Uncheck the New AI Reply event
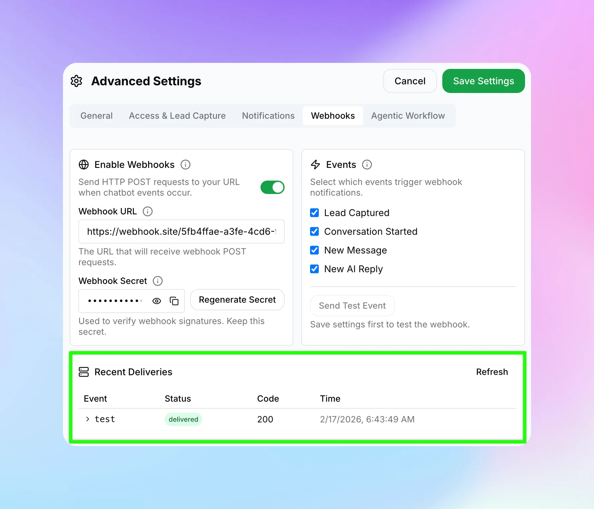Viewport: 594px width, 509px height. [x=314, y=269]
